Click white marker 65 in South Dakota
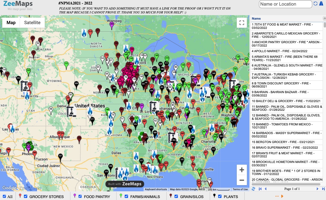 coord(98,69)
